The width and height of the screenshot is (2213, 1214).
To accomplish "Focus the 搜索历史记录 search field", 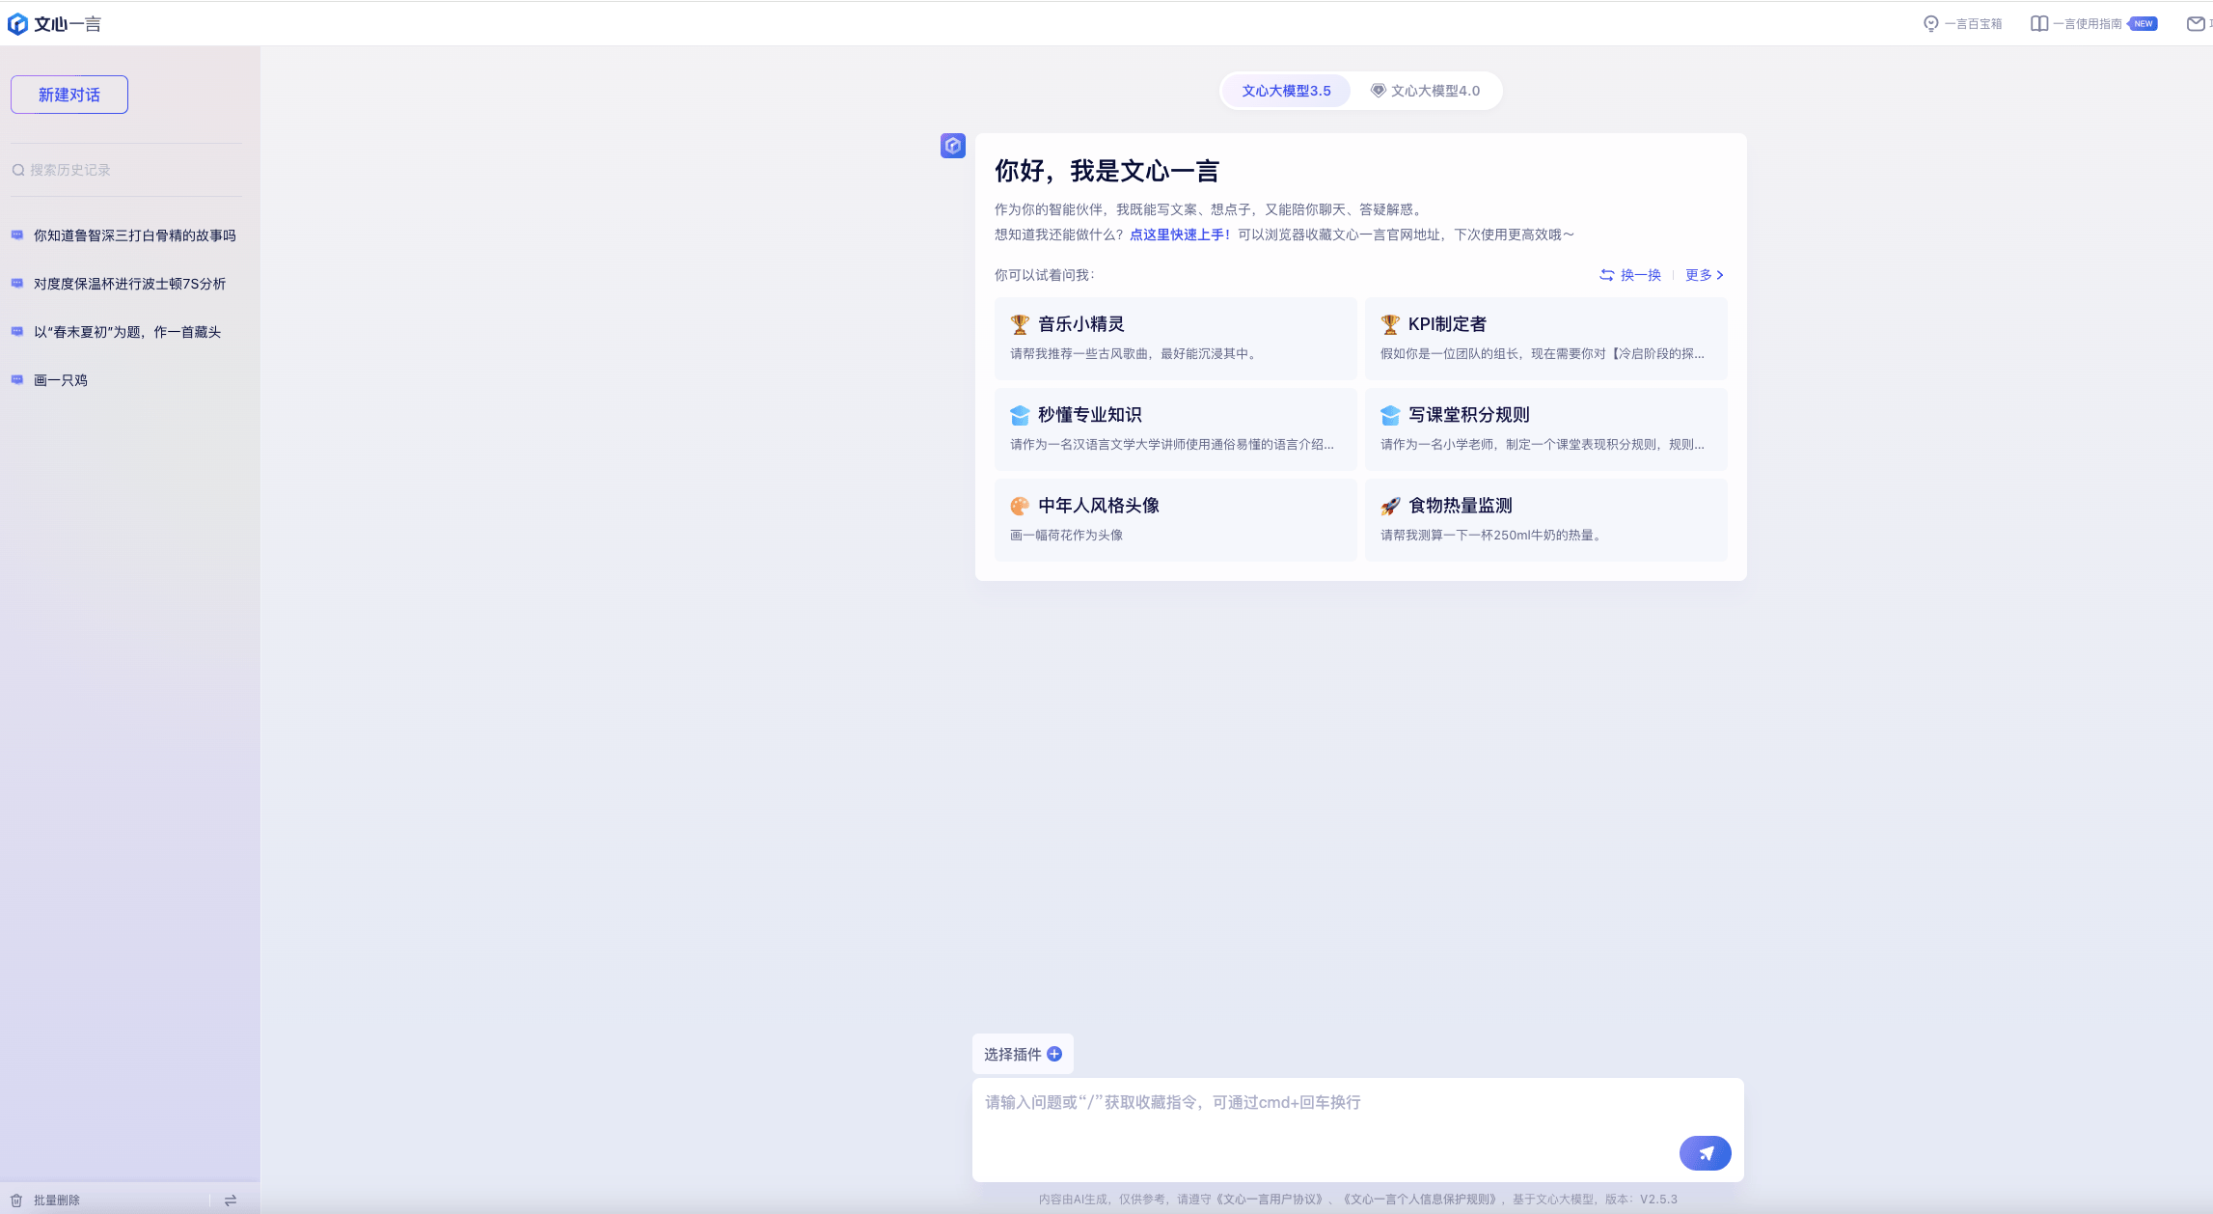I will [126, 170].
